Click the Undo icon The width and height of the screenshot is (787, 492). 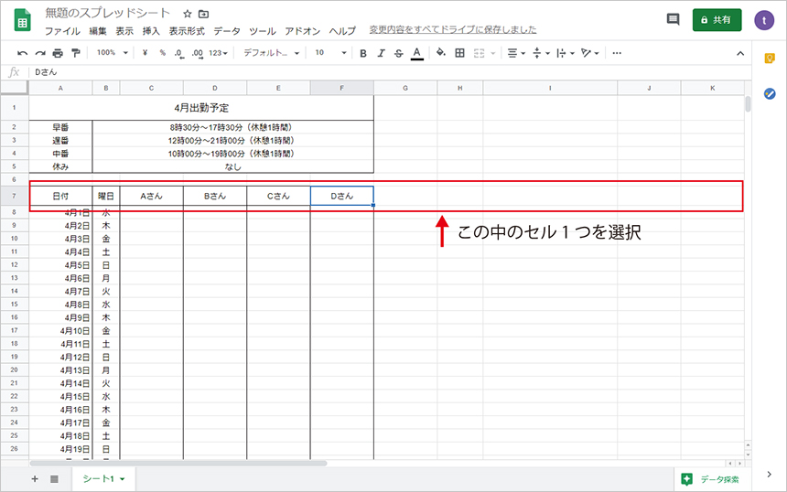click(23, 53)
